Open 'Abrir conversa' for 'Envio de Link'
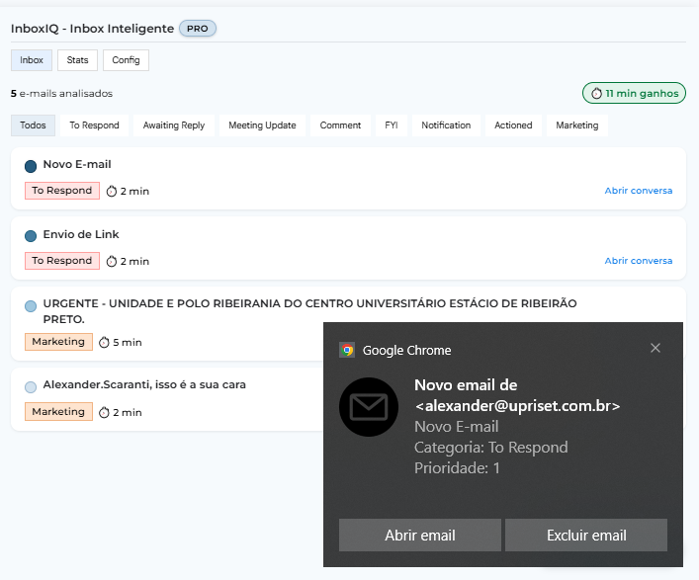This screenshot has width=699, height=580. 638,261
